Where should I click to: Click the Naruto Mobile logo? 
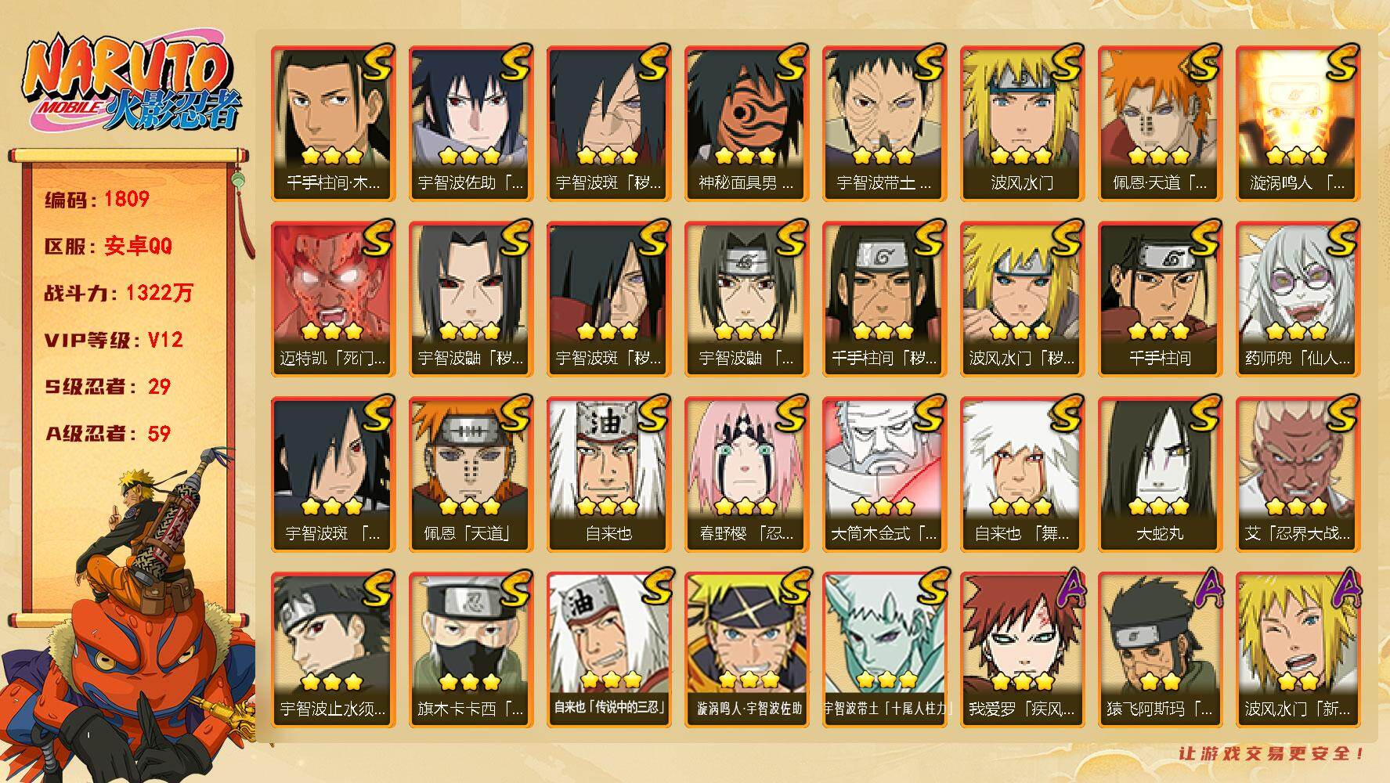point(132,85)
